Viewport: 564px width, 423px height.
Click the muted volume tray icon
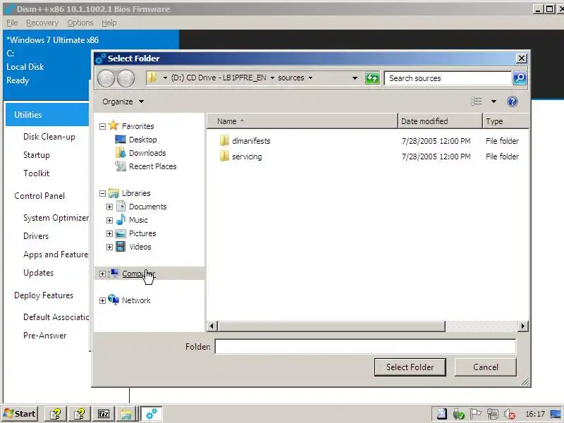click(509, 415)
